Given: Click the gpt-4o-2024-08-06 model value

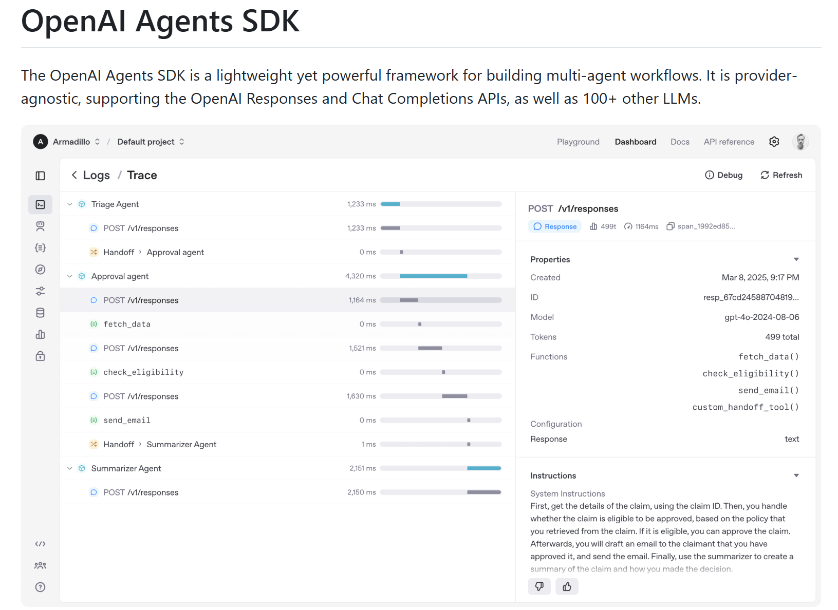Looking at the screenshot, I should (762, 317).
